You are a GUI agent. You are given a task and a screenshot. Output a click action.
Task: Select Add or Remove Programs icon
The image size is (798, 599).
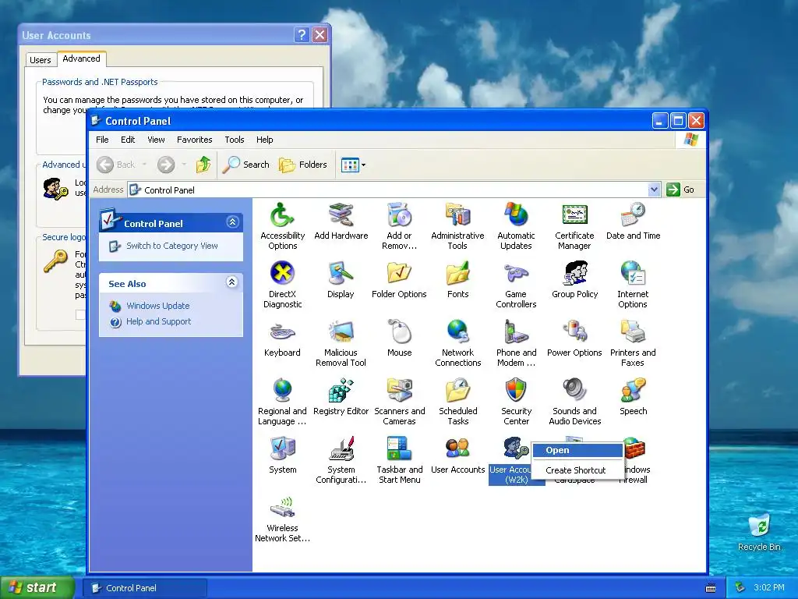pyautogui.click(x=400, y=225)
